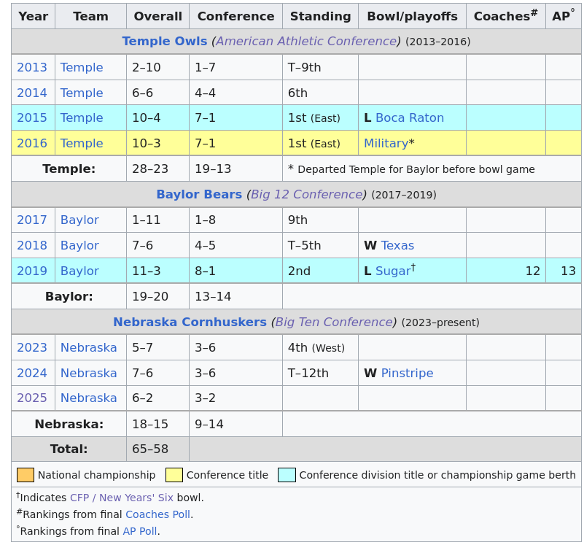Open the 2025 Nebraska year link
Image resolution: width=584 pixels, height=545 pixels.
(x=32, y=398)
